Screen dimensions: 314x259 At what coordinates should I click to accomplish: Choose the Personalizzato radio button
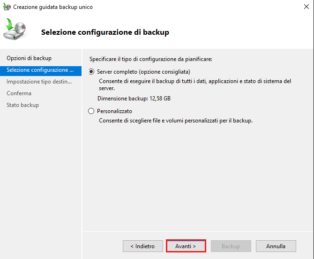[x=91, y=111]
